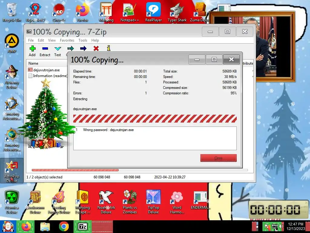Click the 00:00:00 timer widget
This screenshot has height=233, width=310.
click(x=278, y=210)
